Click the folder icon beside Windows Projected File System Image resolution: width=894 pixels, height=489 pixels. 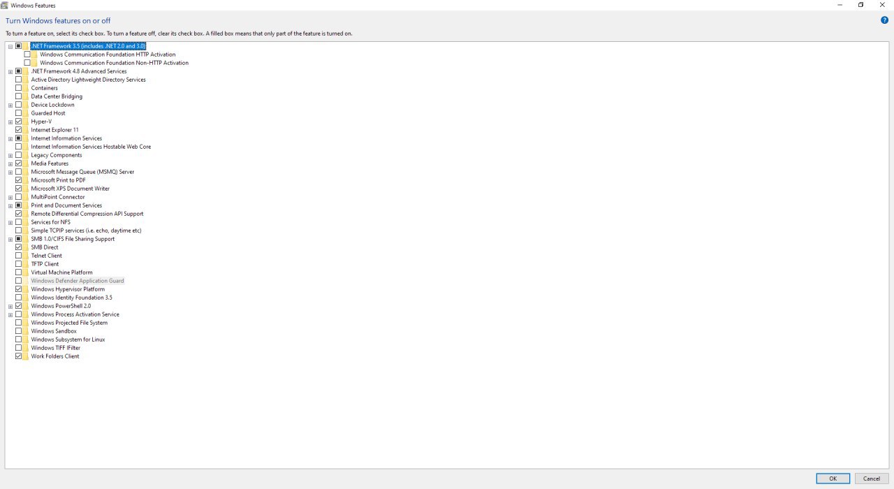(x=27, y=323)
